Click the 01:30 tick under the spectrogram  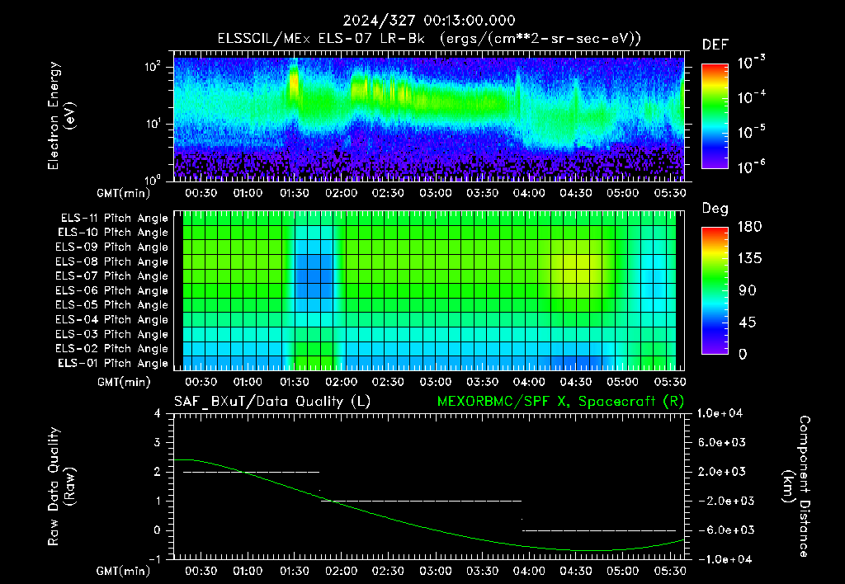(295, 193)
